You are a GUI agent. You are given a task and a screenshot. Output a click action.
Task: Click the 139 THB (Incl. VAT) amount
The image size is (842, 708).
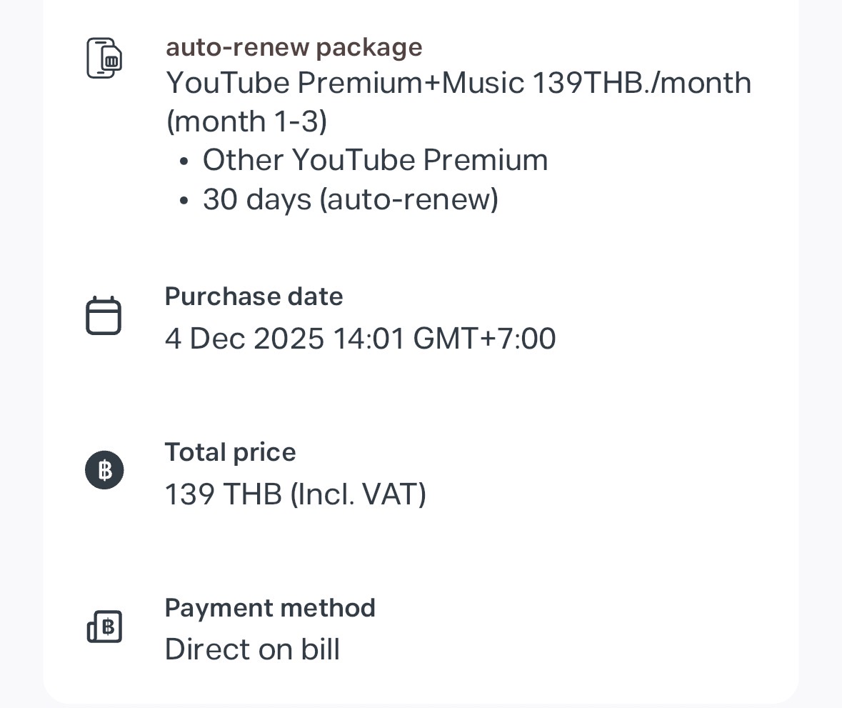(295, 494)
